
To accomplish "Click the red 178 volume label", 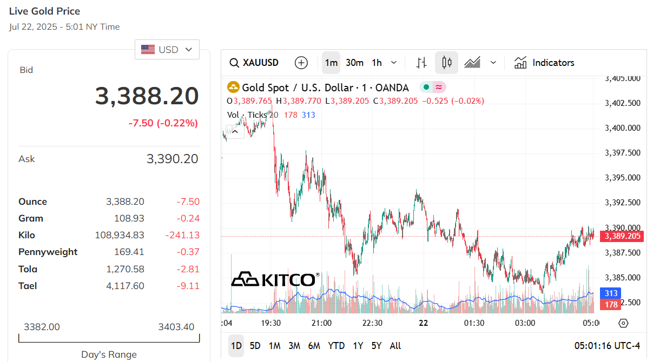I will tap(611, 305).
